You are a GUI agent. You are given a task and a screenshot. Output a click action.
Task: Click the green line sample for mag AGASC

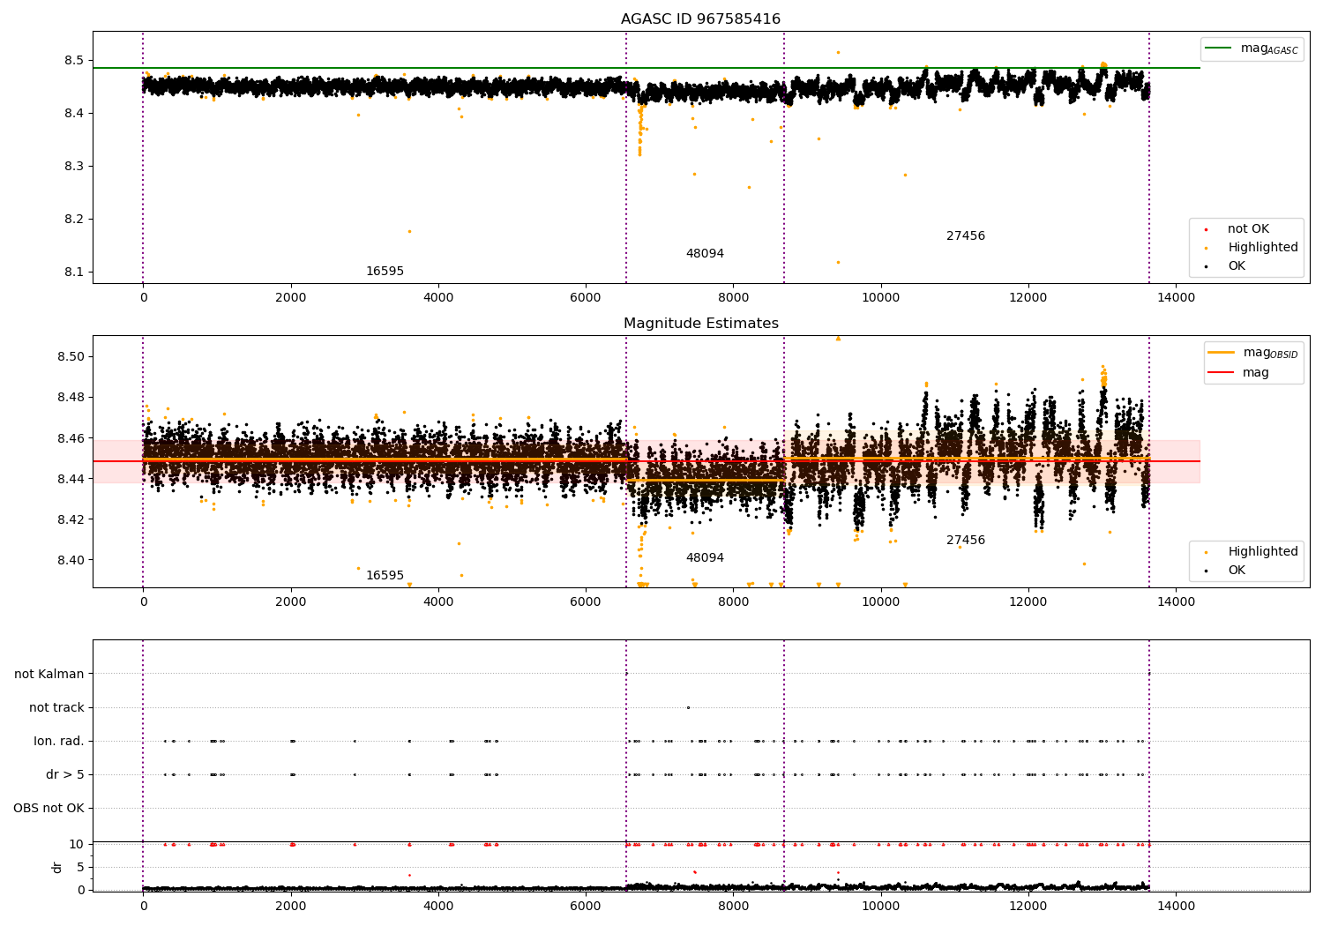[1218, 49]
